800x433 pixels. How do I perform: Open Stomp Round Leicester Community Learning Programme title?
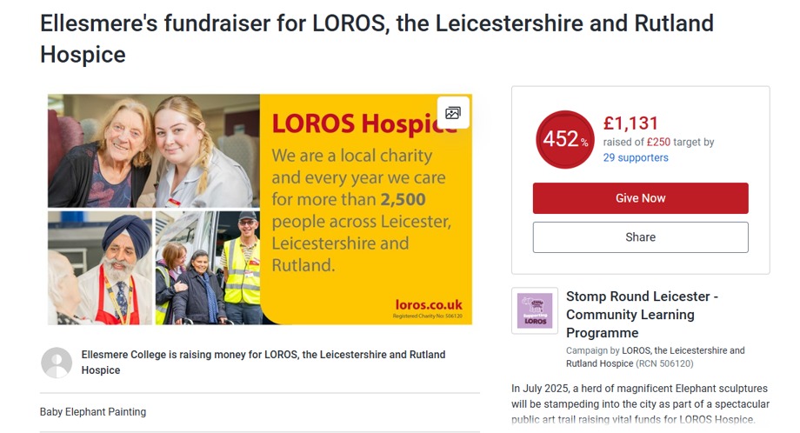coord(642,314)
